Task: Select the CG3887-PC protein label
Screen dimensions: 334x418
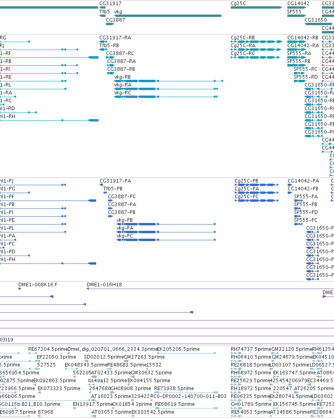Action: tap(122, 197)
